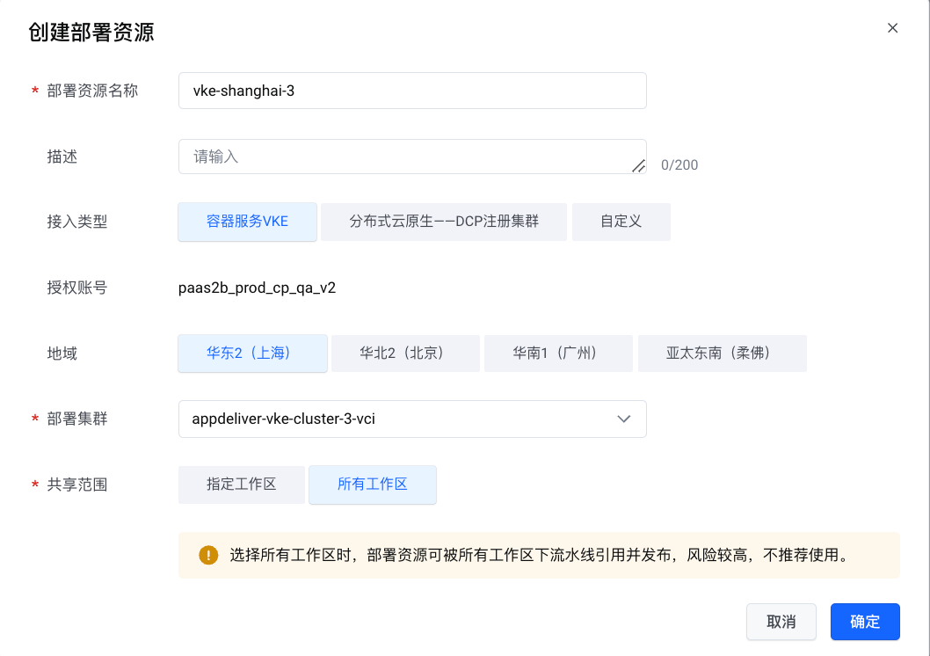Open the appdeliver-vke-cluster-3-vci cluster dropdown
930x656 pixels.
click(x=396, y=419)
